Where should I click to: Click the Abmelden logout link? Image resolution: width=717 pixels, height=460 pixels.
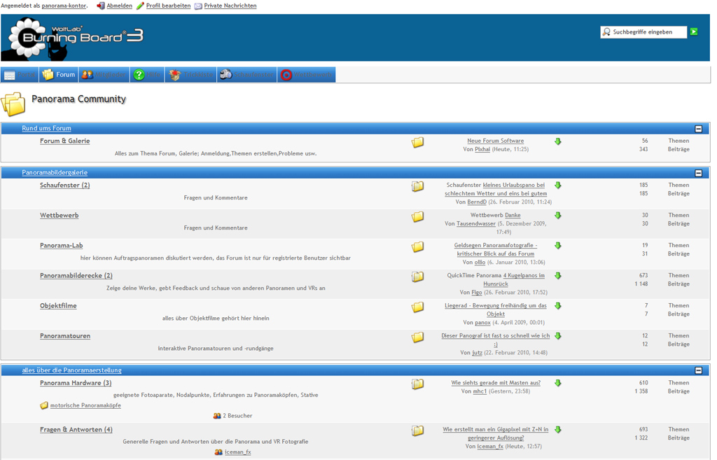(119, 6)
